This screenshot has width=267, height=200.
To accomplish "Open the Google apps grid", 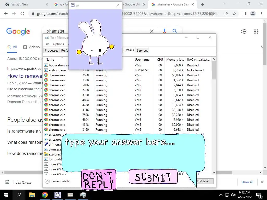I will click(256, 32).
